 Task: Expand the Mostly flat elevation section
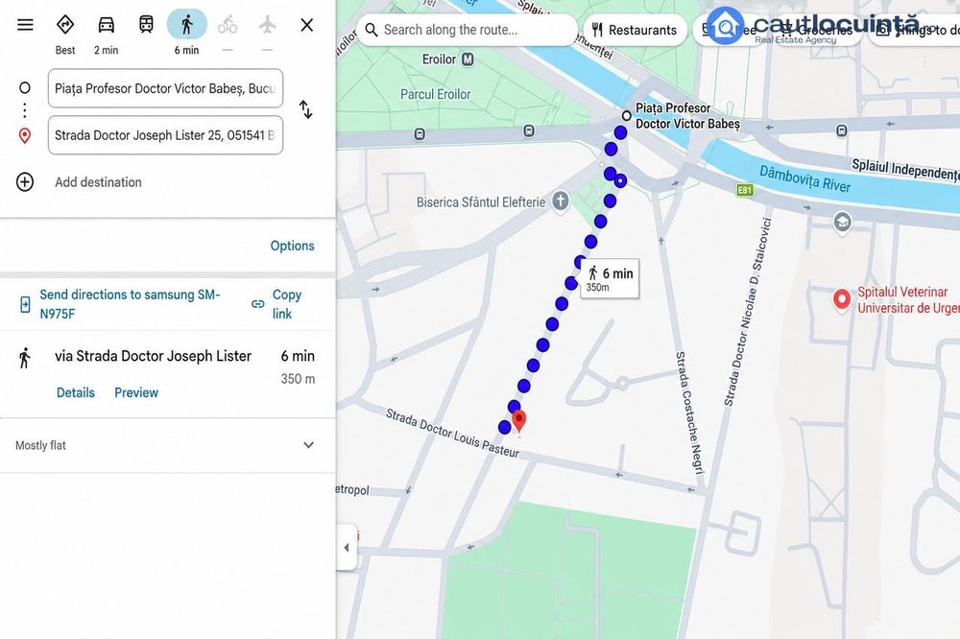(x=166, y=445)
